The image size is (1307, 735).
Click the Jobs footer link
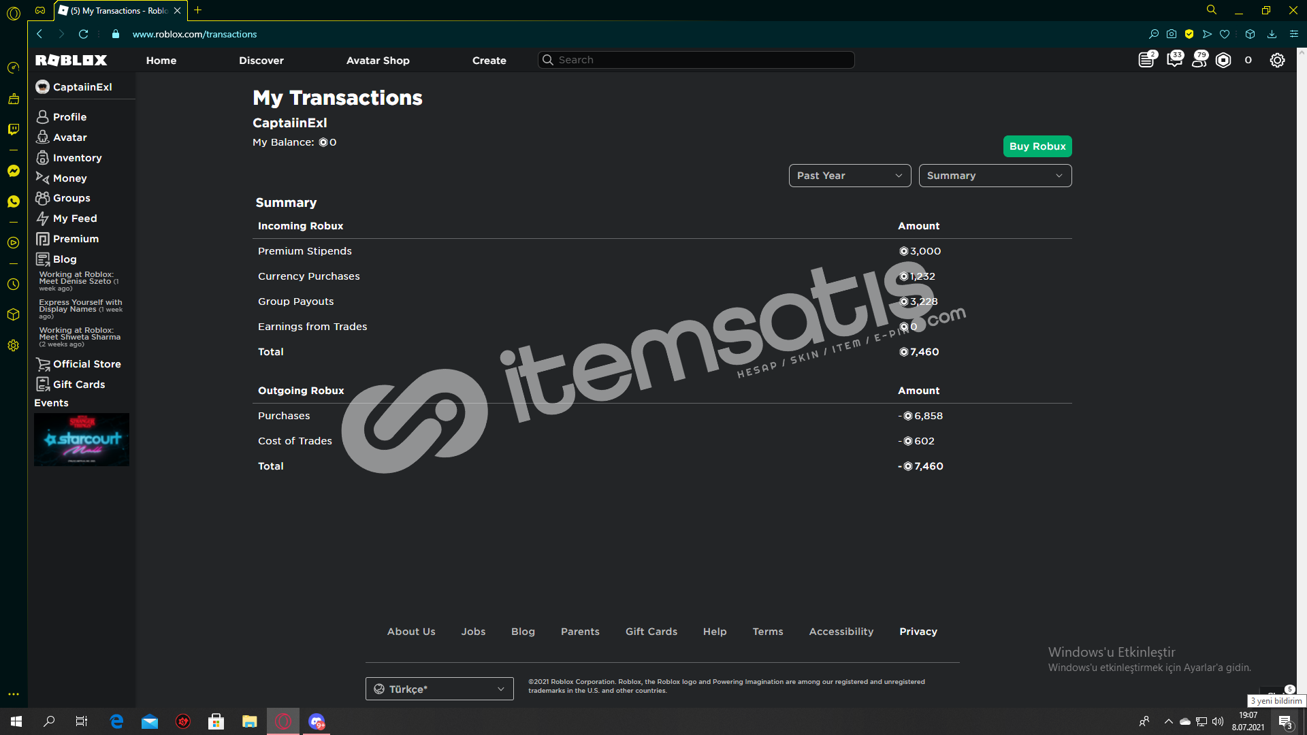pos(473,632)
